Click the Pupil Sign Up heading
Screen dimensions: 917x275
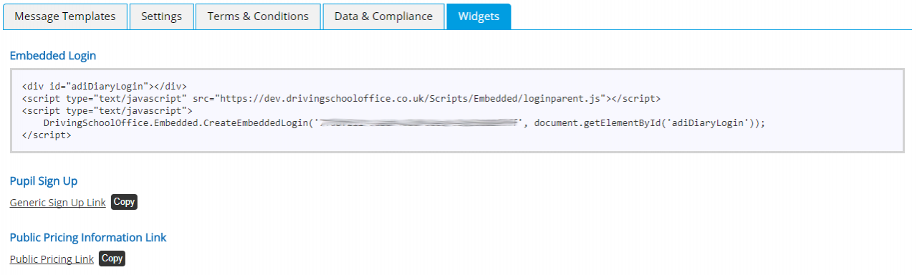44,180
